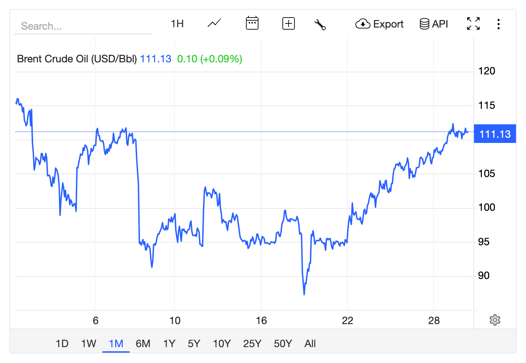Select the 1D time range tab
Image resolution: width=526 pixels, height=363 pixels.
coord(62,344)
